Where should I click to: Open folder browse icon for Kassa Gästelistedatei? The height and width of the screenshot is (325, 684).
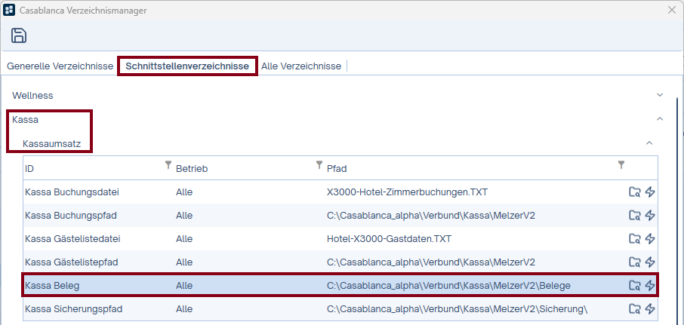(x=635, y=239)
